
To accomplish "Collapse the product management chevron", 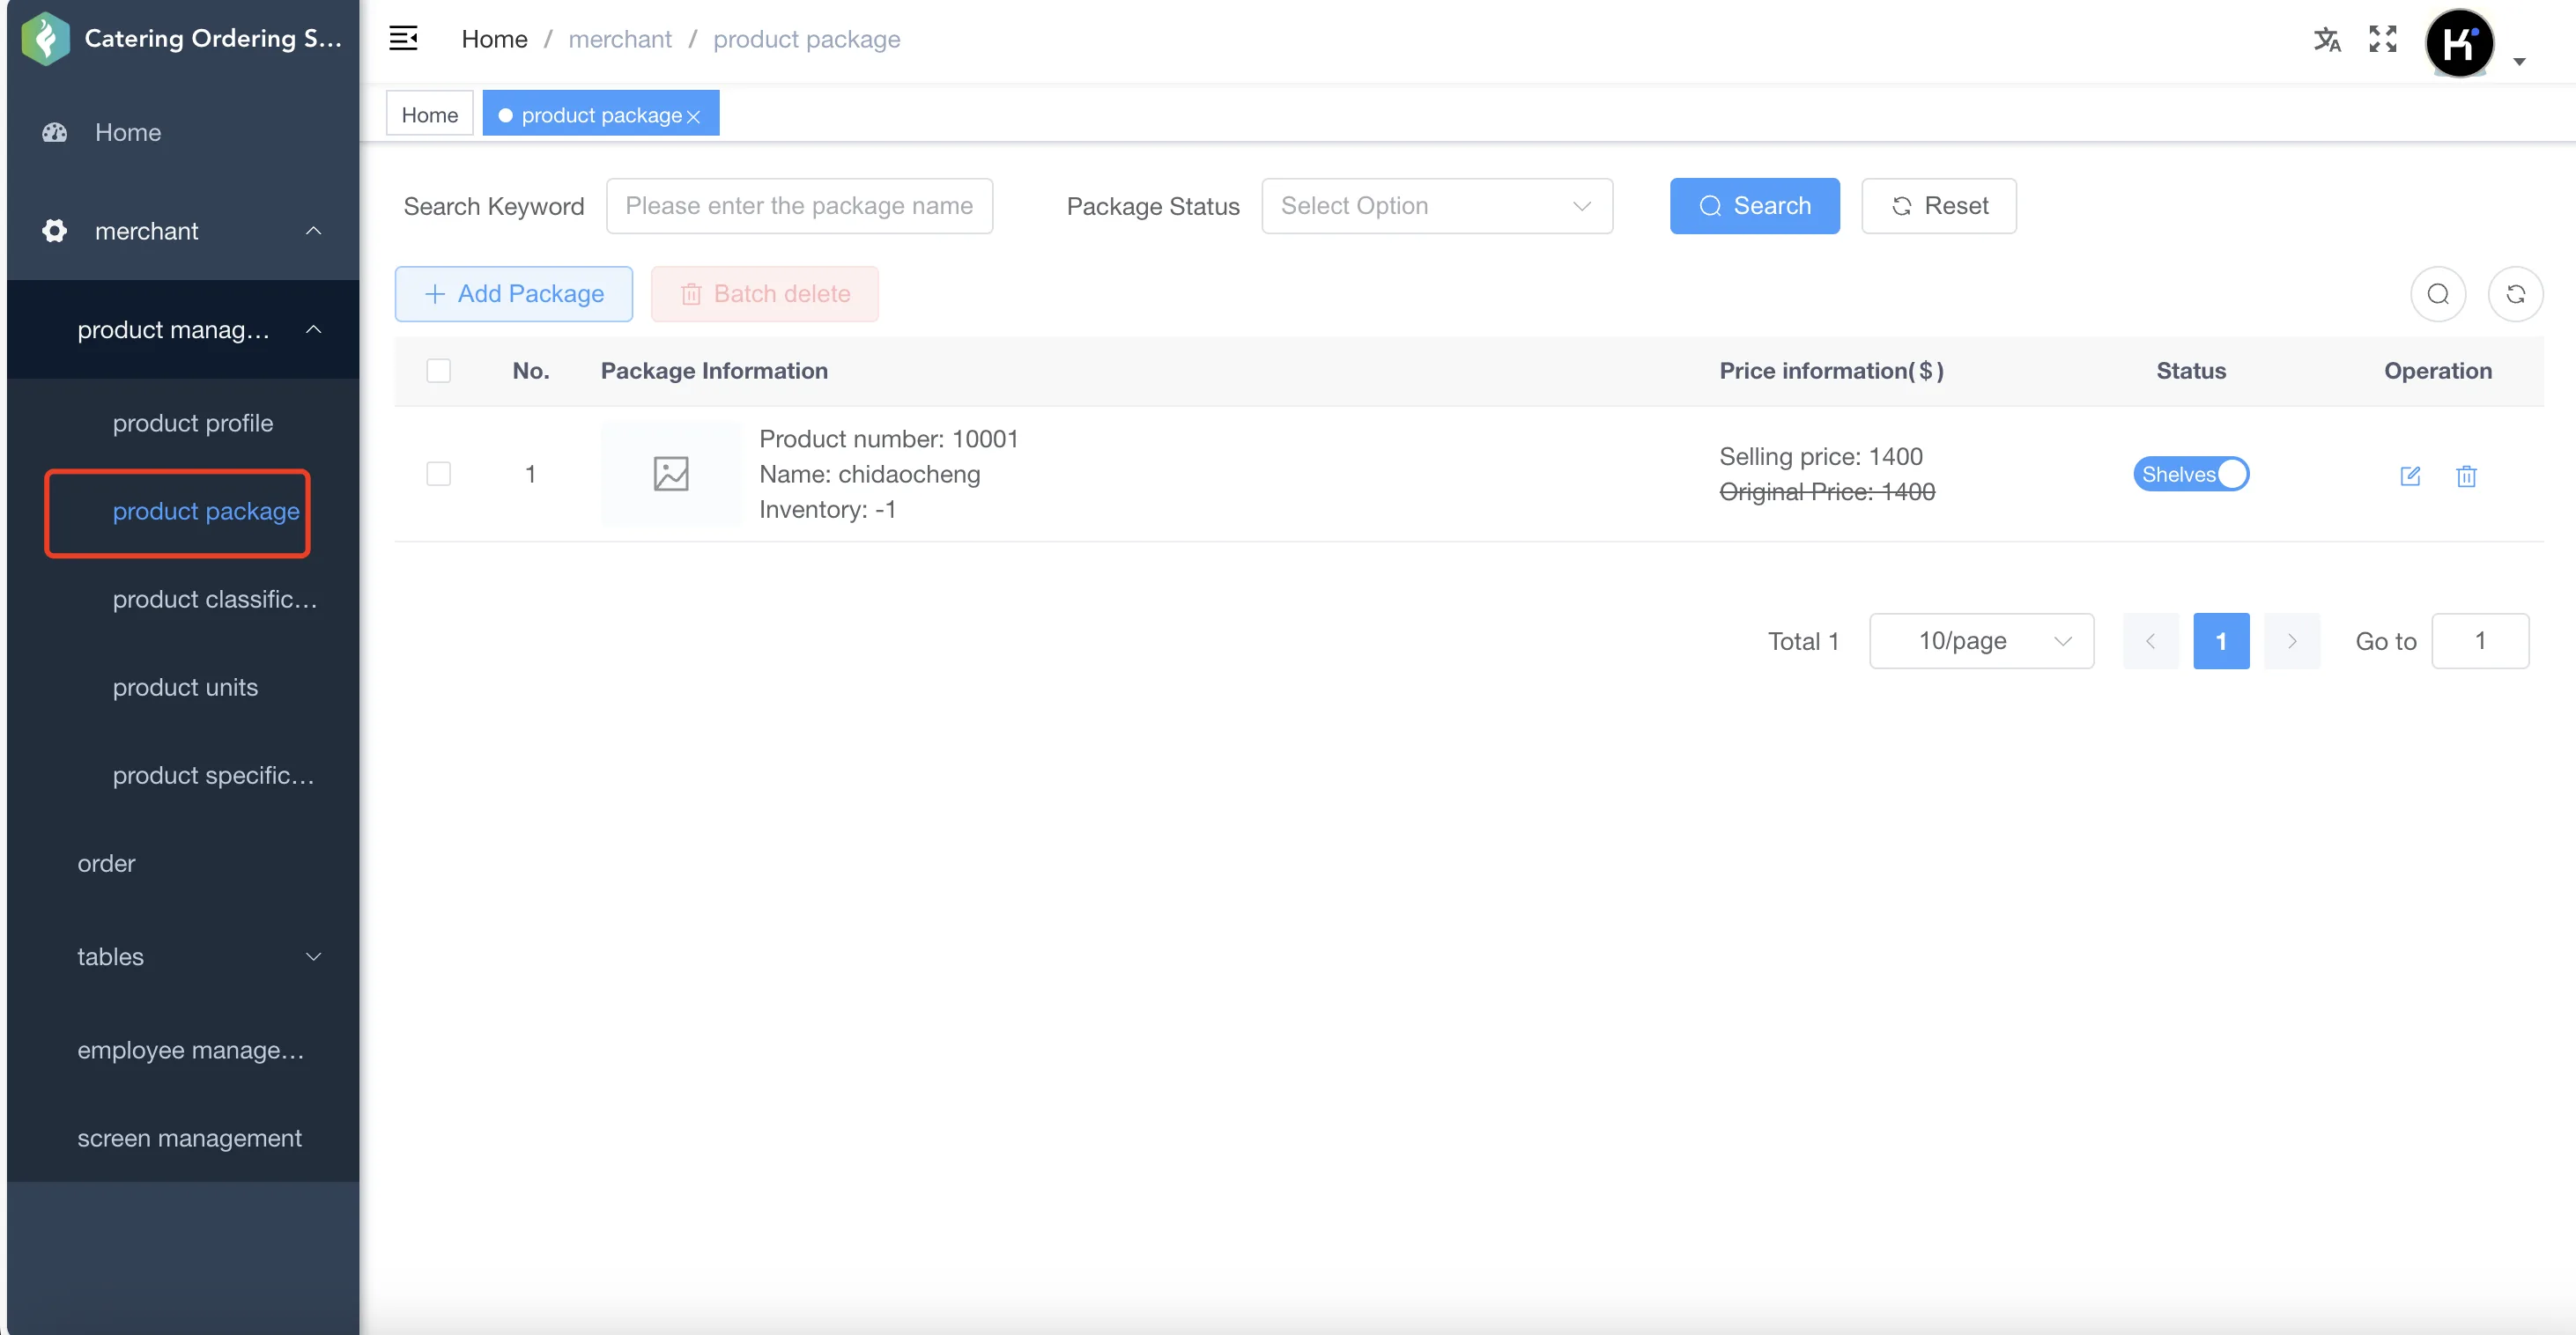I will [x=313, y=328].
